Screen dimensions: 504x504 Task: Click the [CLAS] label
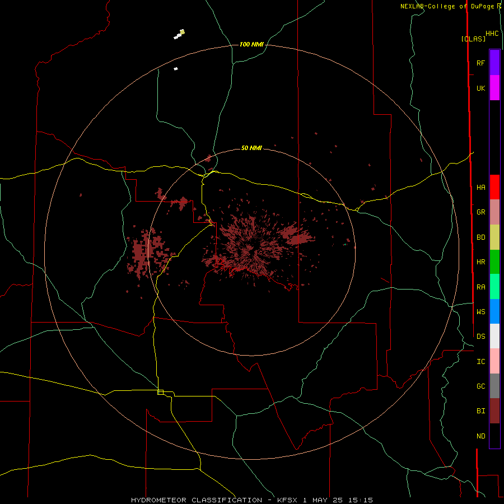pos(473,39)
